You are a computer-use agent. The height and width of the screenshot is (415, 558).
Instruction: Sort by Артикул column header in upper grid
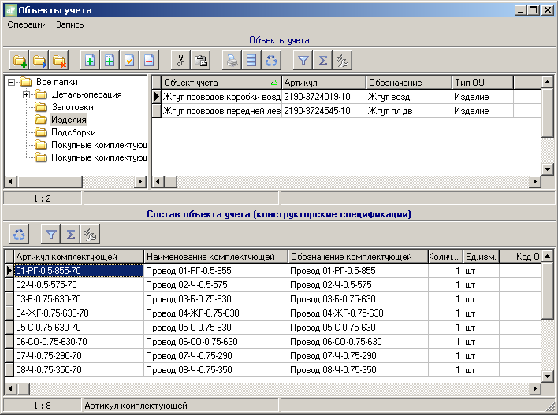tap(323, 83)
